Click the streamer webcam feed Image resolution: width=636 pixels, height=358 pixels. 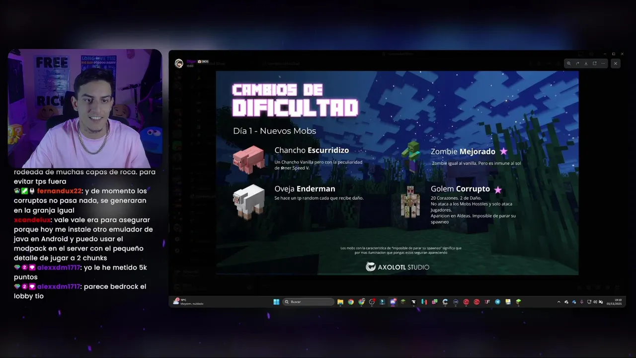click(x=85, y=108)
